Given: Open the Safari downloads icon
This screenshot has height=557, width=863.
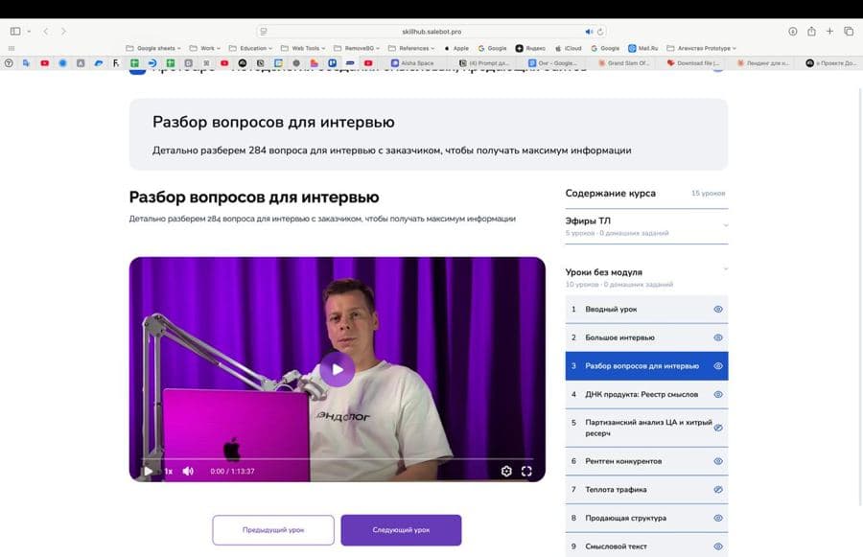Looking at the screenshot, I should click(793, 32).
